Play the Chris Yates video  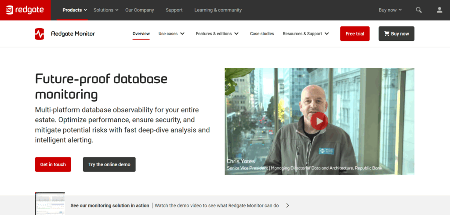tap(319, 121)
